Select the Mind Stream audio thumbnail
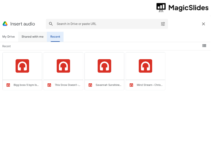 146,66
